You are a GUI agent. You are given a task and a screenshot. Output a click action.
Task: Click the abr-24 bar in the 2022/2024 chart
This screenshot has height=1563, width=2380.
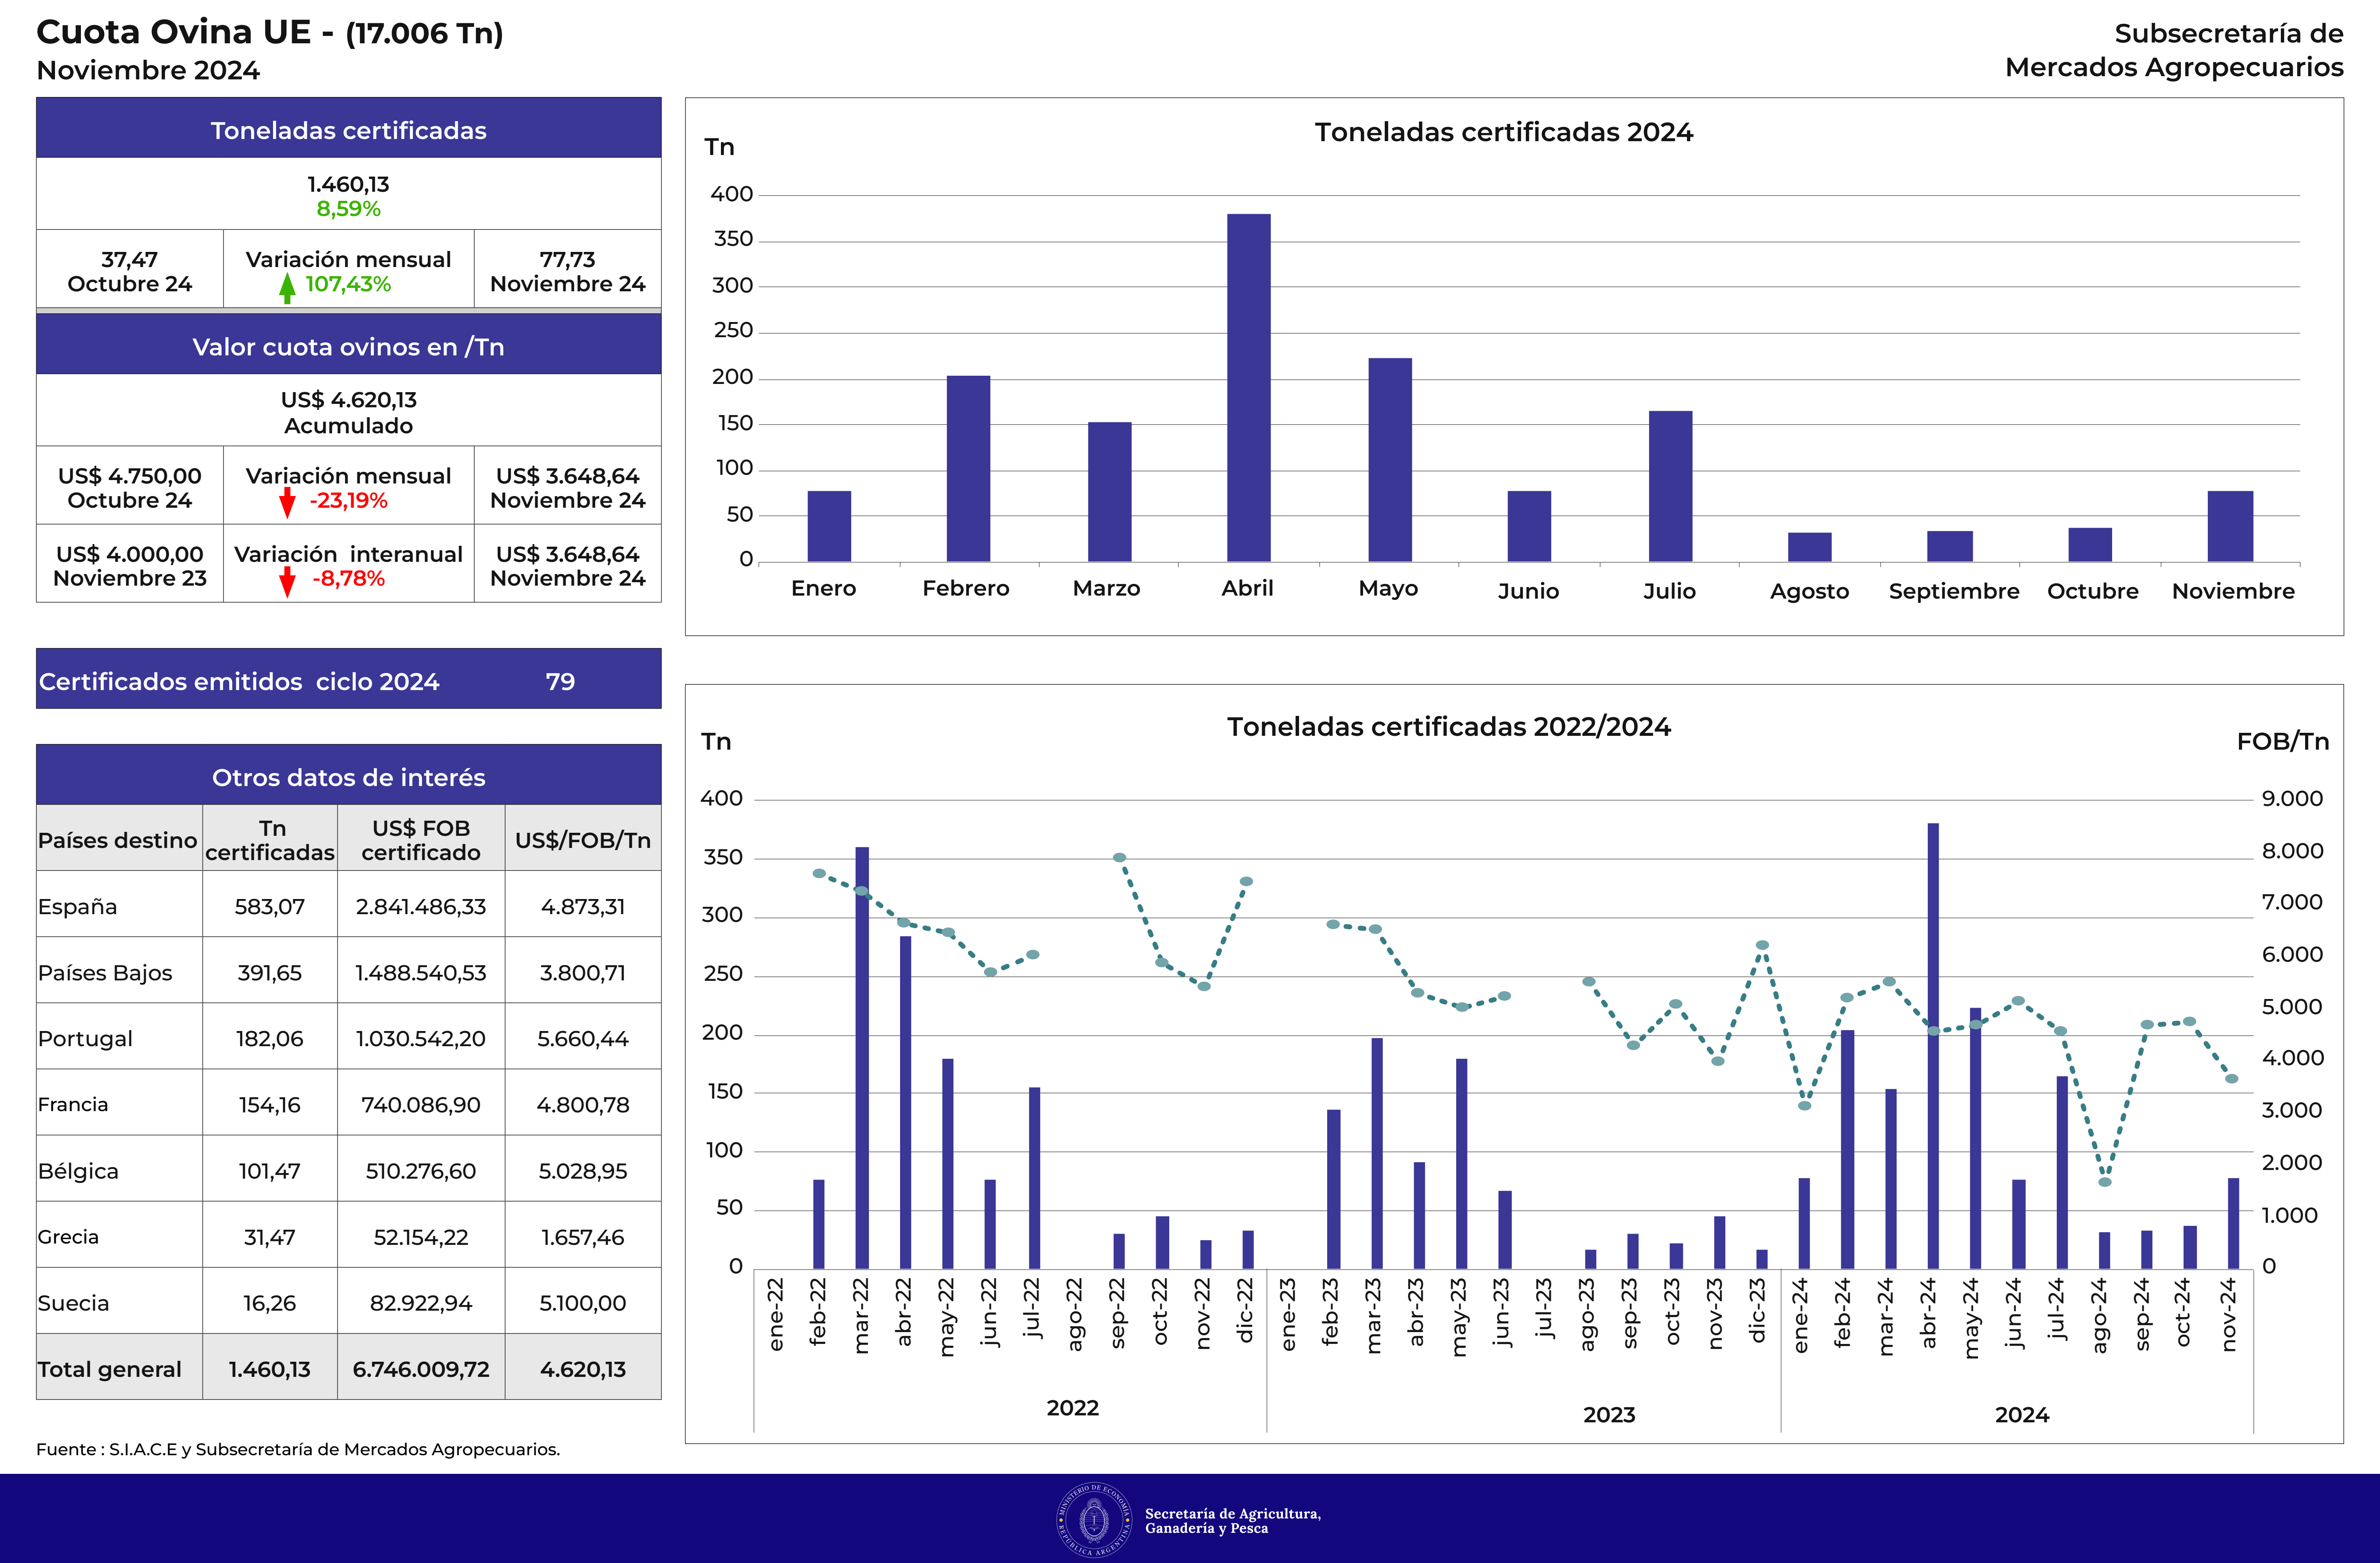coord(1933,1046)
